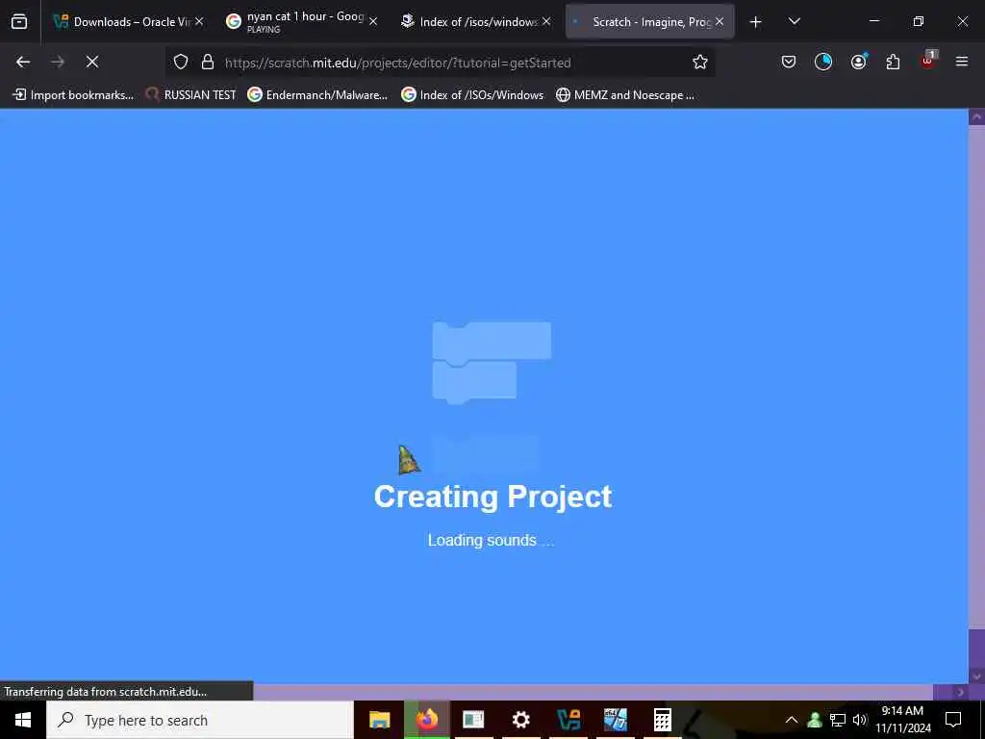Go back one page

coord(23,62)
